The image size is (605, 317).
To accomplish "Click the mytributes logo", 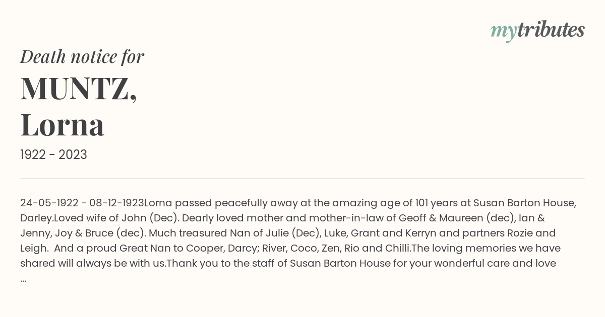I will [537, 31].
